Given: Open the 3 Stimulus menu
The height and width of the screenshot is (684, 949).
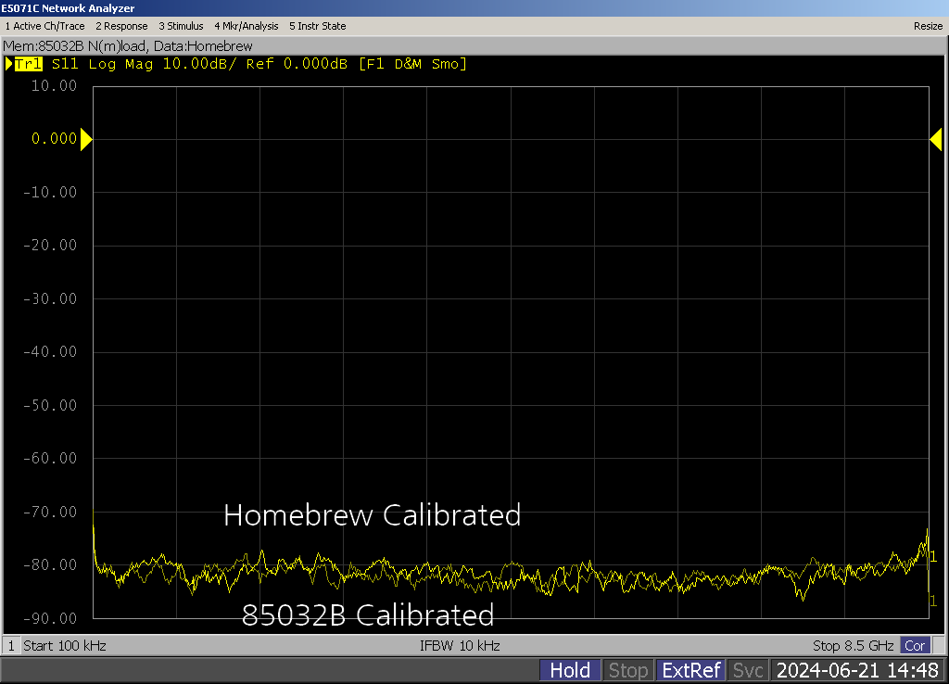Looking at the screenshot, I should click(181, 26).
